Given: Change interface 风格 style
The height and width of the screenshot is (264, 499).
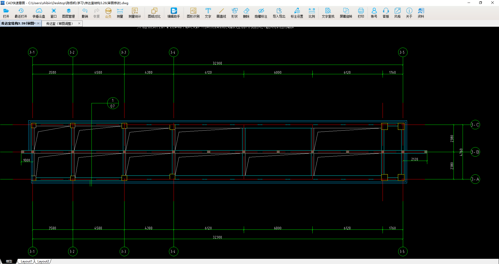Looking at the screenshot, I should (397, 13).
